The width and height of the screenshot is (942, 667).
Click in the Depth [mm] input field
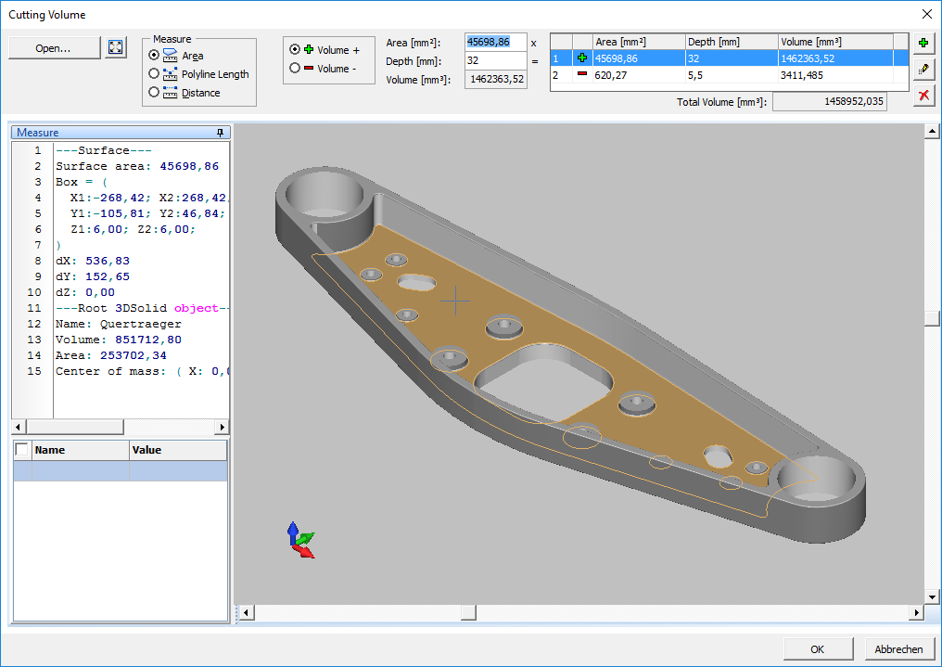[495, 61]
